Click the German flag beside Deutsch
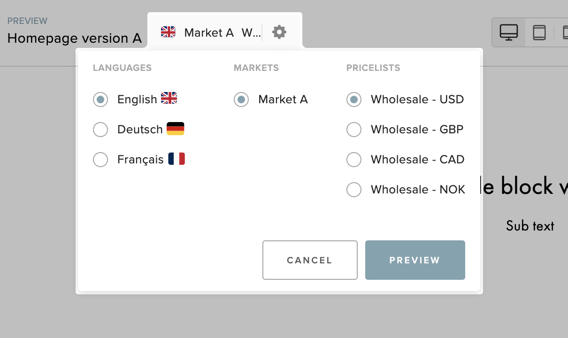This screenshot has height=338, width=568. [x=176, y=129]
